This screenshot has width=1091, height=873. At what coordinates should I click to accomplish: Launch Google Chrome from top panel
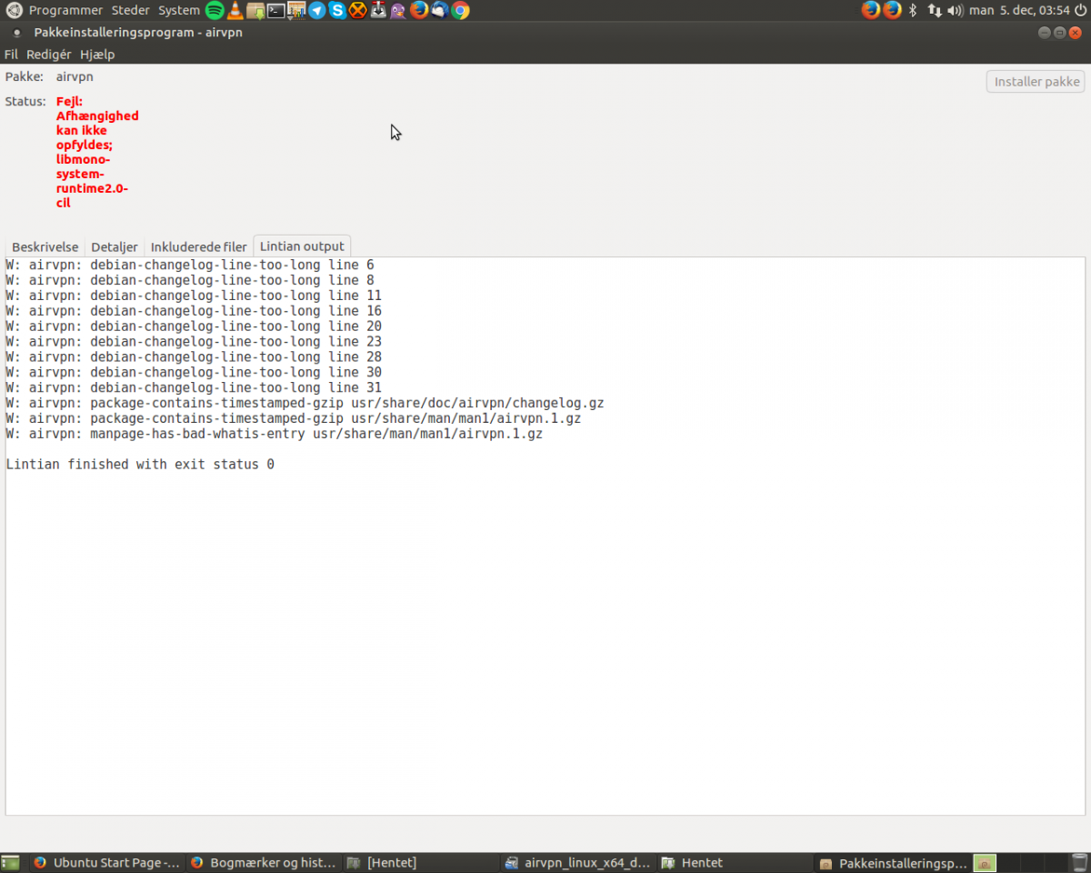(460, 10)
